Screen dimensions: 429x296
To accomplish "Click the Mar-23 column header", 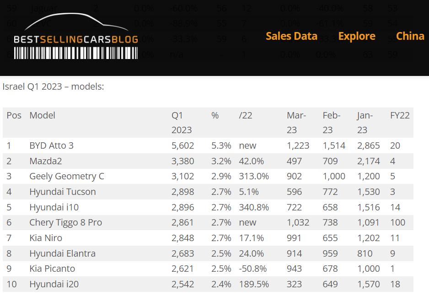I will 296,123.
